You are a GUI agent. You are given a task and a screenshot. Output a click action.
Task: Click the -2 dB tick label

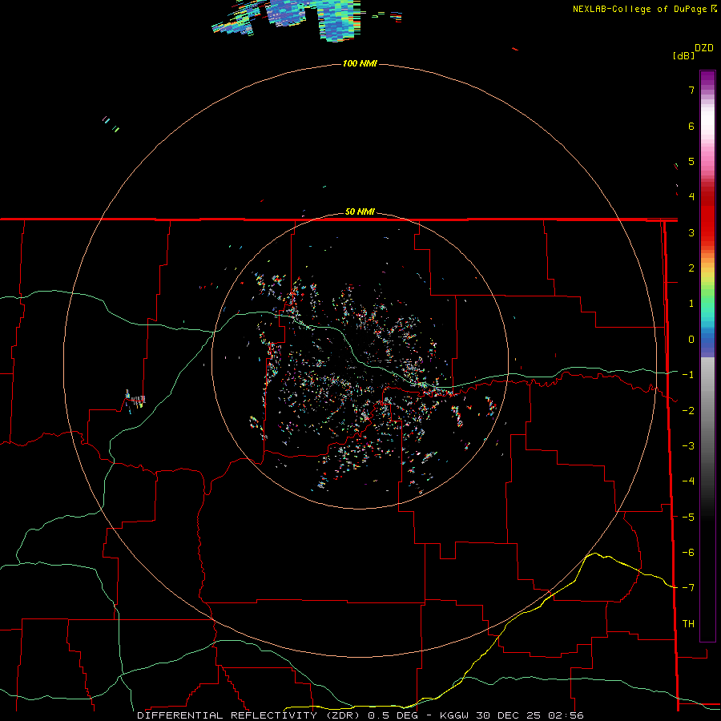click(688, 411)
